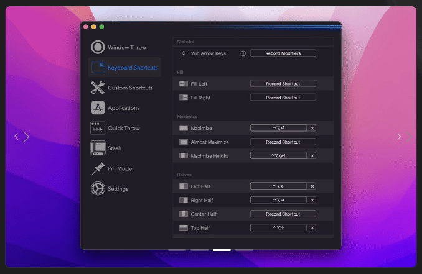This screenshot has width=422, height=274.
Task: Click the 'Almost Maximize' row label
Action: pyautogui.click(x=210, y=142)
